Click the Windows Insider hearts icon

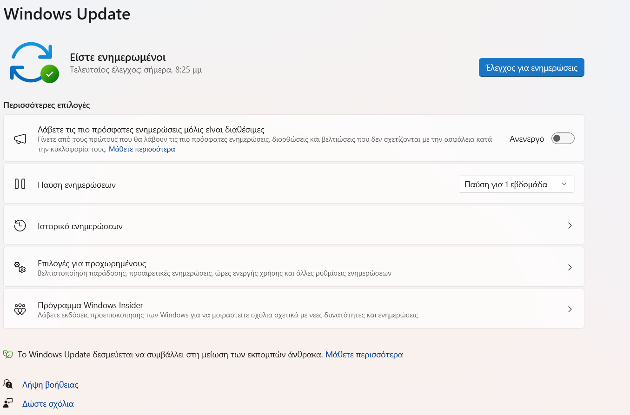[20, 310]
